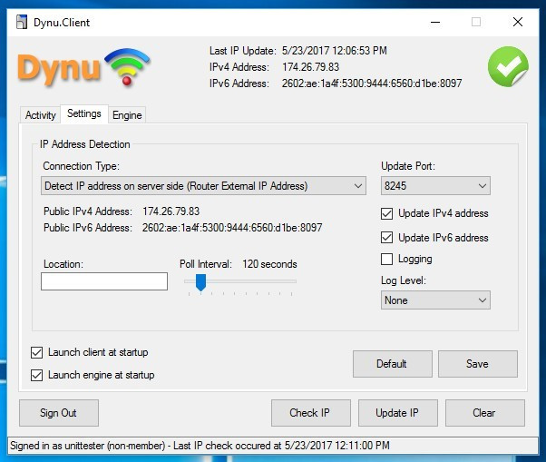Click the Update IP button
This screenshot has height=462, width=546.
click(398, 413)
